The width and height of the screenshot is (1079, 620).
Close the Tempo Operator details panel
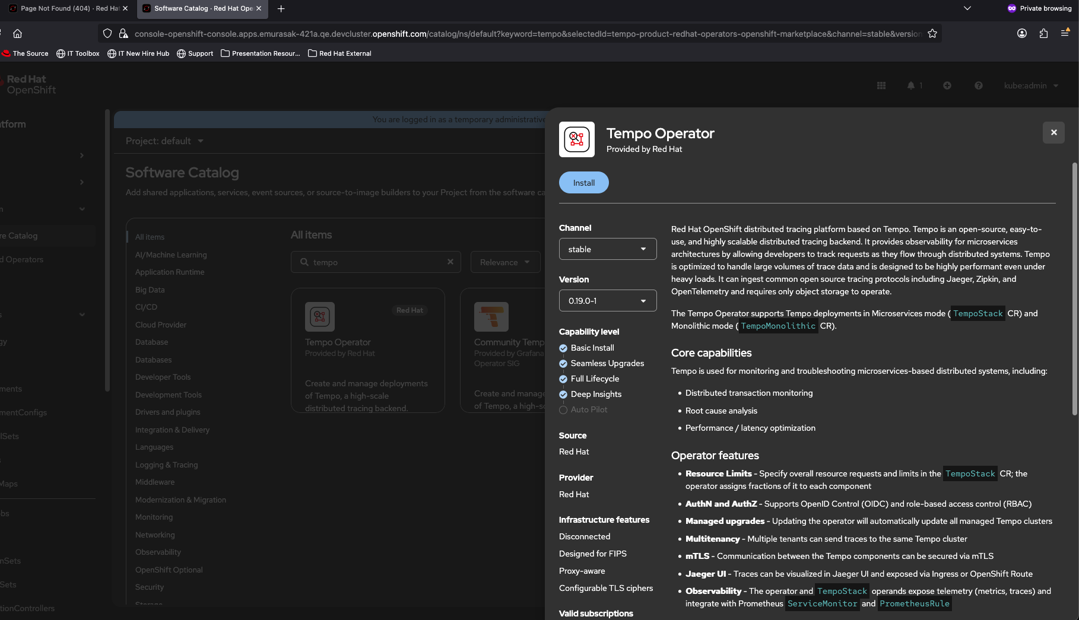click(x=1053, y=132)
